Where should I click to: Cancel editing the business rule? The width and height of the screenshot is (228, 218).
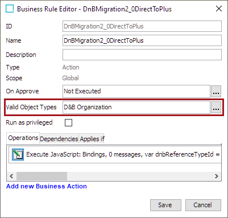[x=203, y=205]
